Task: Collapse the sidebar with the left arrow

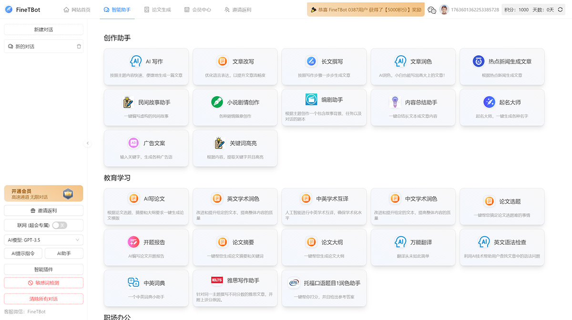Action: [88, 143]
